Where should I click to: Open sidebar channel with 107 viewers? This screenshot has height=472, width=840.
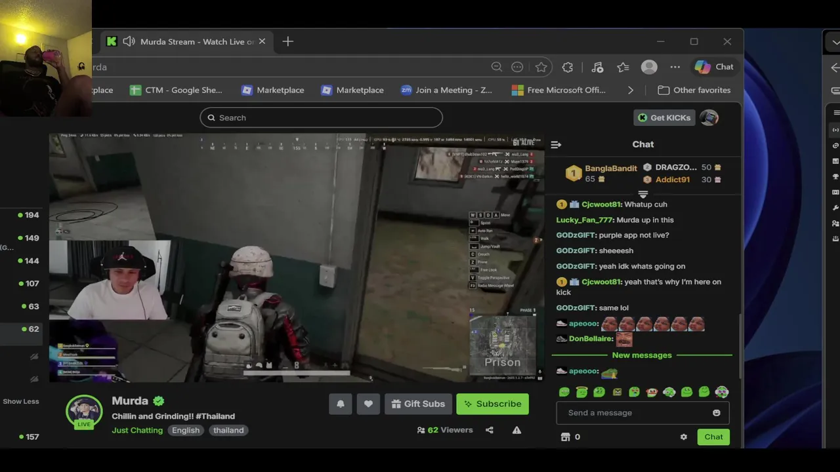pos(28,284)
